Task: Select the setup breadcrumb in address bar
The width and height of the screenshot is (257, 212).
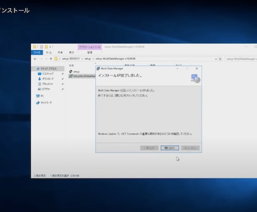Action: [x=88, y=59]
